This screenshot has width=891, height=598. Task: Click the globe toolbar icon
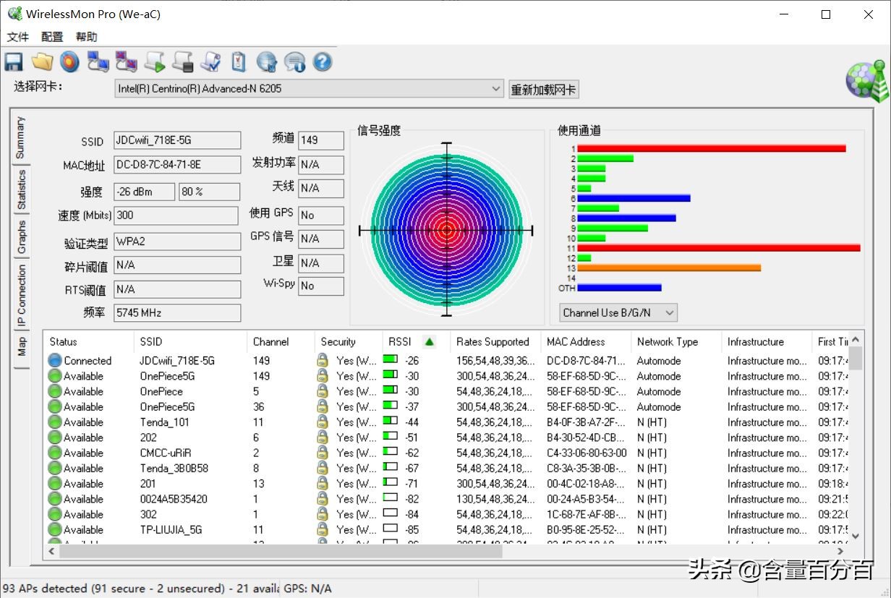266,62
